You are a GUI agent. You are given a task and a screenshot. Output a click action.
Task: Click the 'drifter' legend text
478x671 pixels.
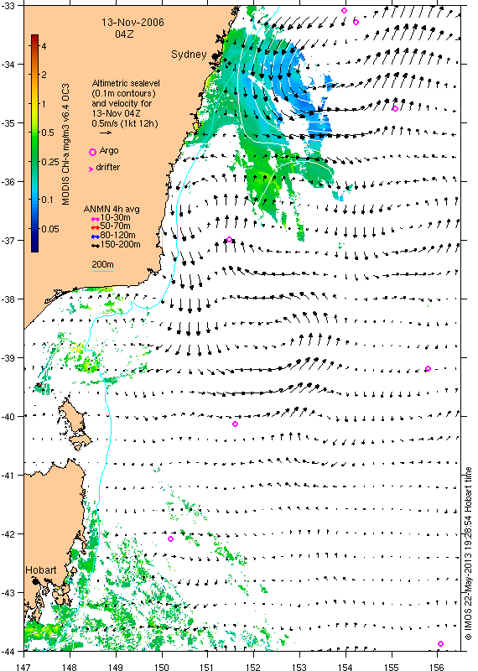click(108, 167)
